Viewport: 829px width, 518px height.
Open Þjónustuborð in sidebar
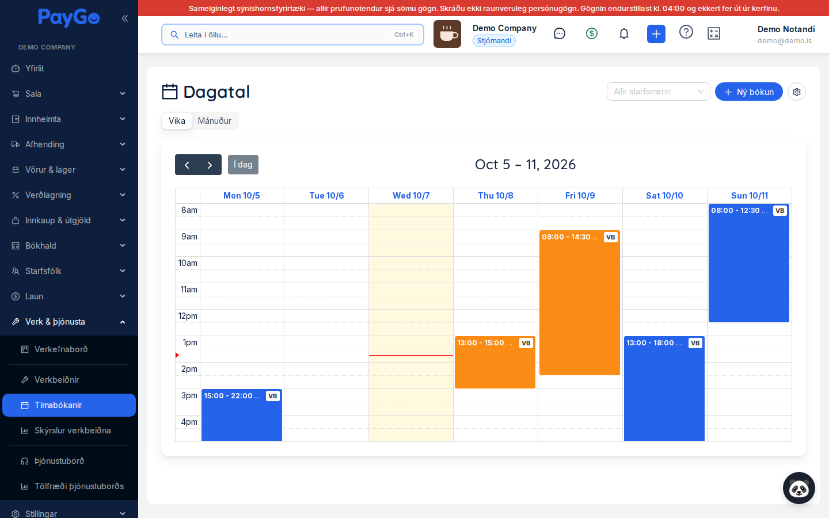coord(69,461)
